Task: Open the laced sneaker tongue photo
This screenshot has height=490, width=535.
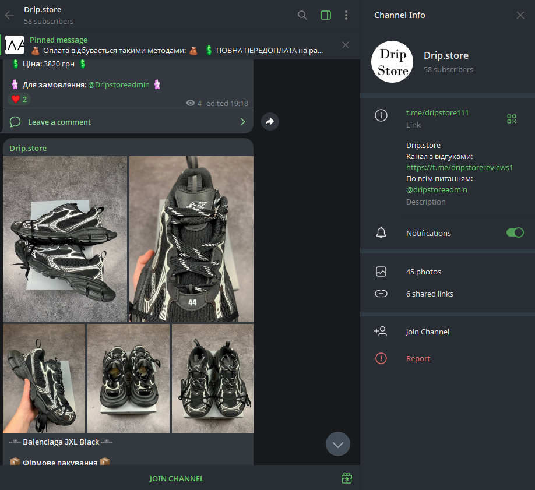Action: point(191,239)
